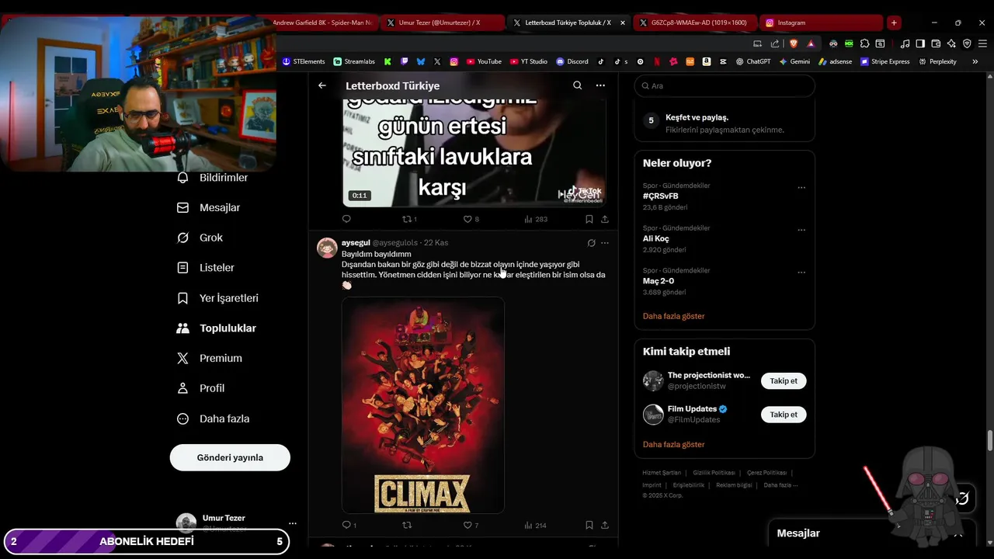Open a new browser tab

click(x=894, y=23)
